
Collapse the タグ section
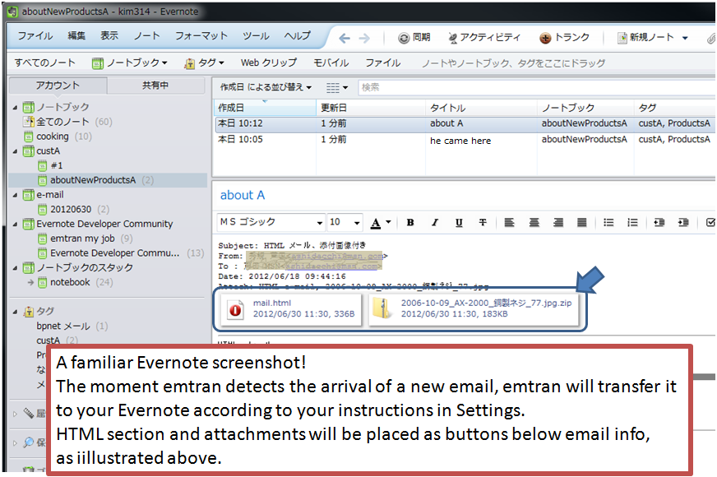tap(15, 312)
